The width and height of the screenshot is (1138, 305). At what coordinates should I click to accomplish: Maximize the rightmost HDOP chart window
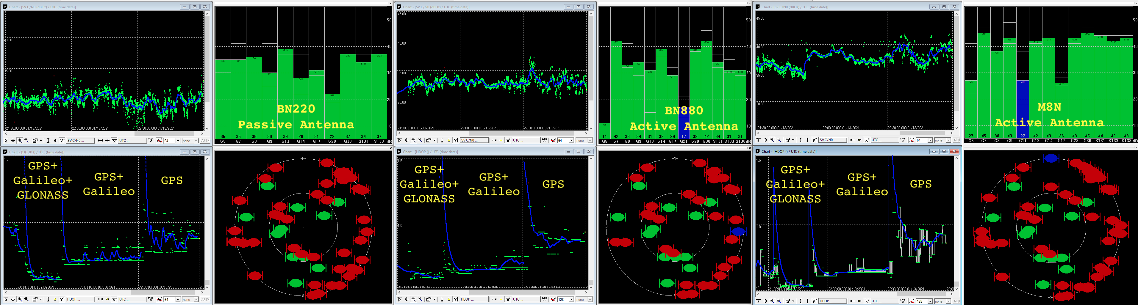click(944, 151)
